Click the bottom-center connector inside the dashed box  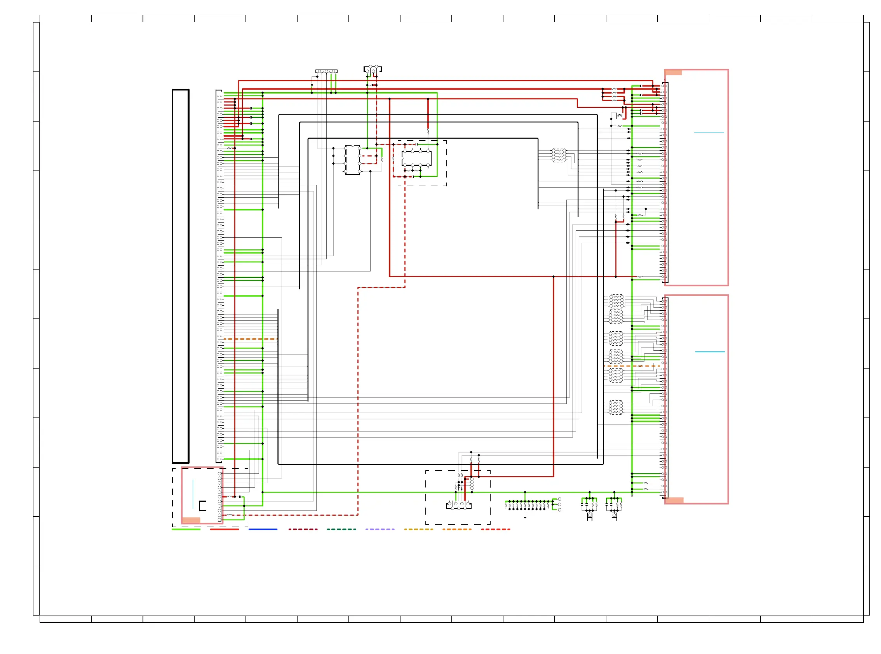tap(458, 505)
